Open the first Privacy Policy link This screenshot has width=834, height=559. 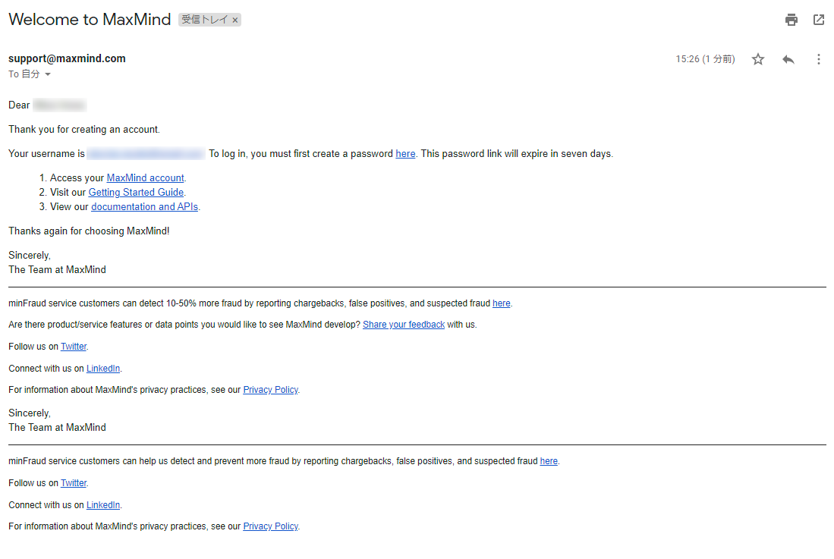pyautogui.click(x=271, y=390)
